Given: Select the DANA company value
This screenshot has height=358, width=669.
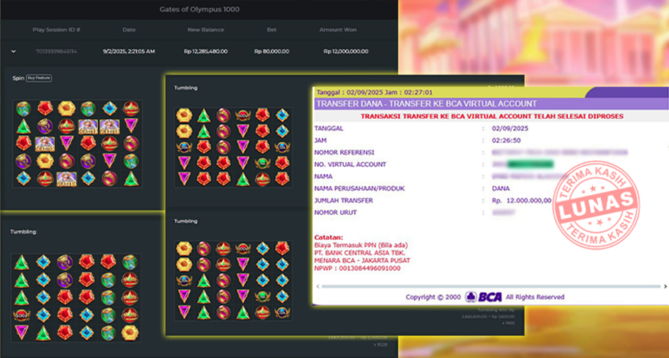Looking at the screenshot, I should [x=501, y=188].
